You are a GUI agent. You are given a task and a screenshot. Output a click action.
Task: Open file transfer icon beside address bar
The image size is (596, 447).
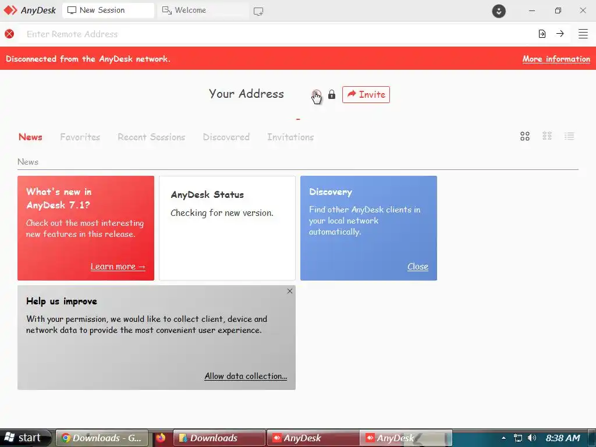(542, 34)
